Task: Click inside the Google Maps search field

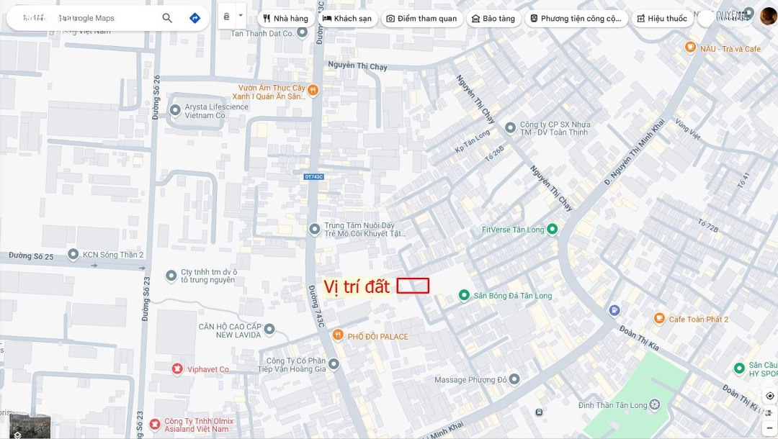Action: tap(84, 18)
